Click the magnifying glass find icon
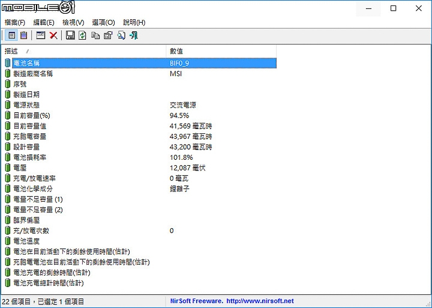 (x=121, y=35)
